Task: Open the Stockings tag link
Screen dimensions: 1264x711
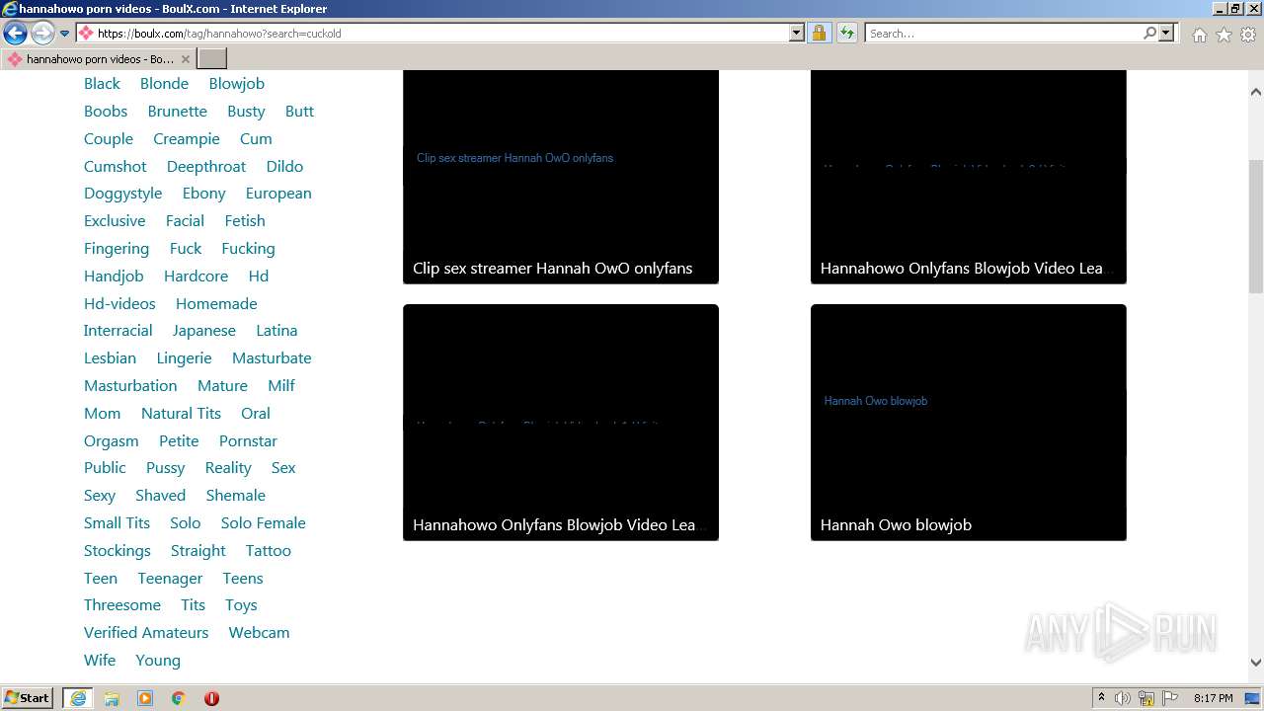Action: (x=118, y=551)
